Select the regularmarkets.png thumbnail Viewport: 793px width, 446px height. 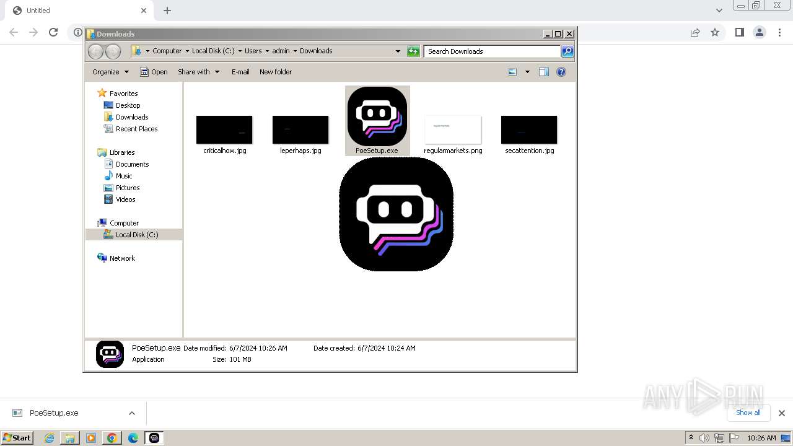pos(453,129)
